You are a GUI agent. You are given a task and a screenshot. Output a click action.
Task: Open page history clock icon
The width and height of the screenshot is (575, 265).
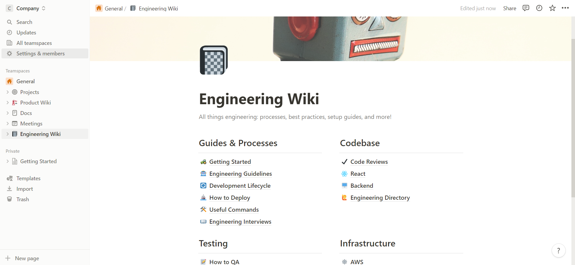pos(539,8)
